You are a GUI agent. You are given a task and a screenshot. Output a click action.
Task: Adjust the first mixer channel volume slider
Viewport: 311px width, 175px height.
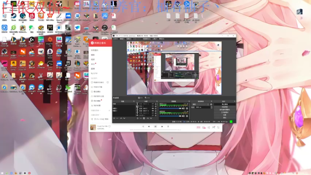(x=170, y=108)
